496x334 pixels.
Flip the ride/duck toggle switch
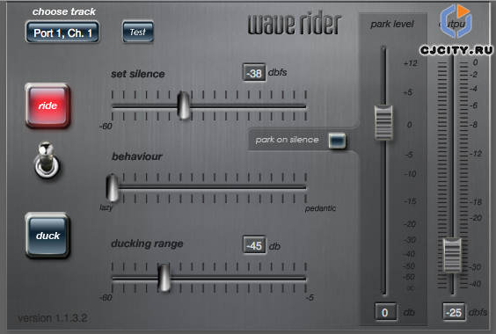47,160
